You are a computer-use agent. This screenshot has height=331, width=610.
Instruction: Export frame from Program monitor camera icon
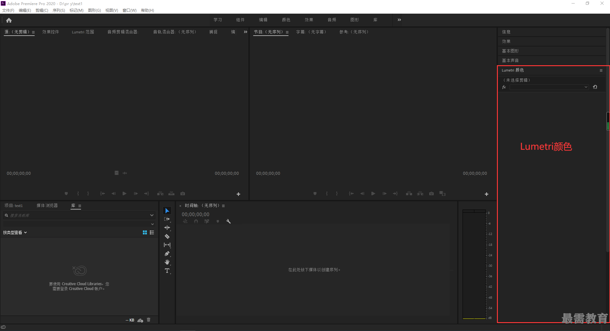(431, 193)
